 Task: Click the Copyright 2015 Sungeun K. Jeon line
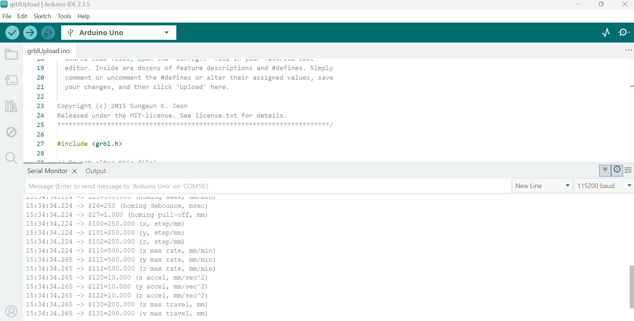[x=122, y=106]
